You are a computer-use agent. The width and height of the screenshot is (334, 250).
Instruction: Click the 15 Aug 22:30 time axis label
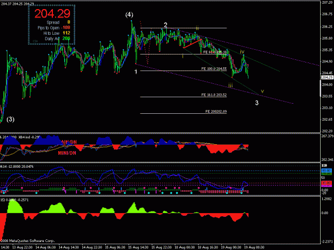pyautogui.click(x=161, y=247)
